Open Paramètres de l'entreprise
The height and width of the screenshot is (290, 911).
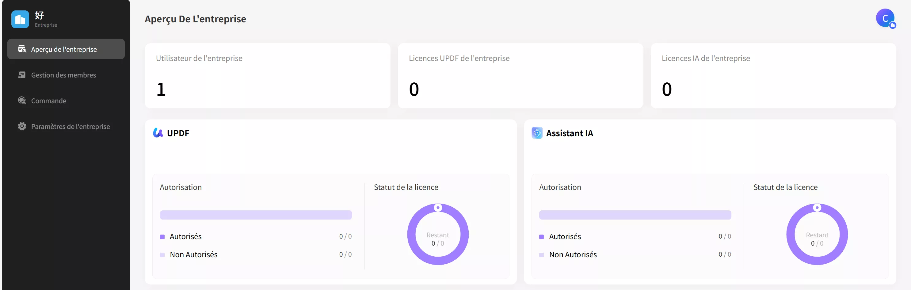(66, 126)
